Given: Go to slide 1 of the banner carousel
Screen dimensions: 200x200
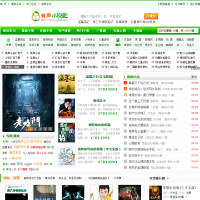Looking at the screenshot, I should (x=31, y=129).
